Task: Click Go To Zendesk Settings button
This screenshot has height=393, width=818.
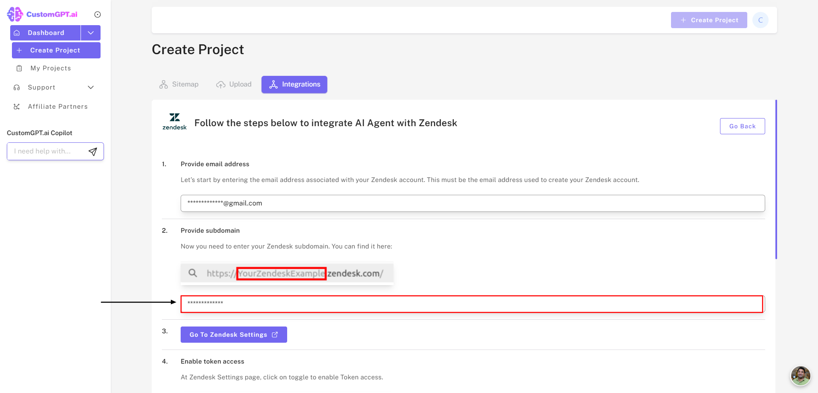Action: (234, 335)
